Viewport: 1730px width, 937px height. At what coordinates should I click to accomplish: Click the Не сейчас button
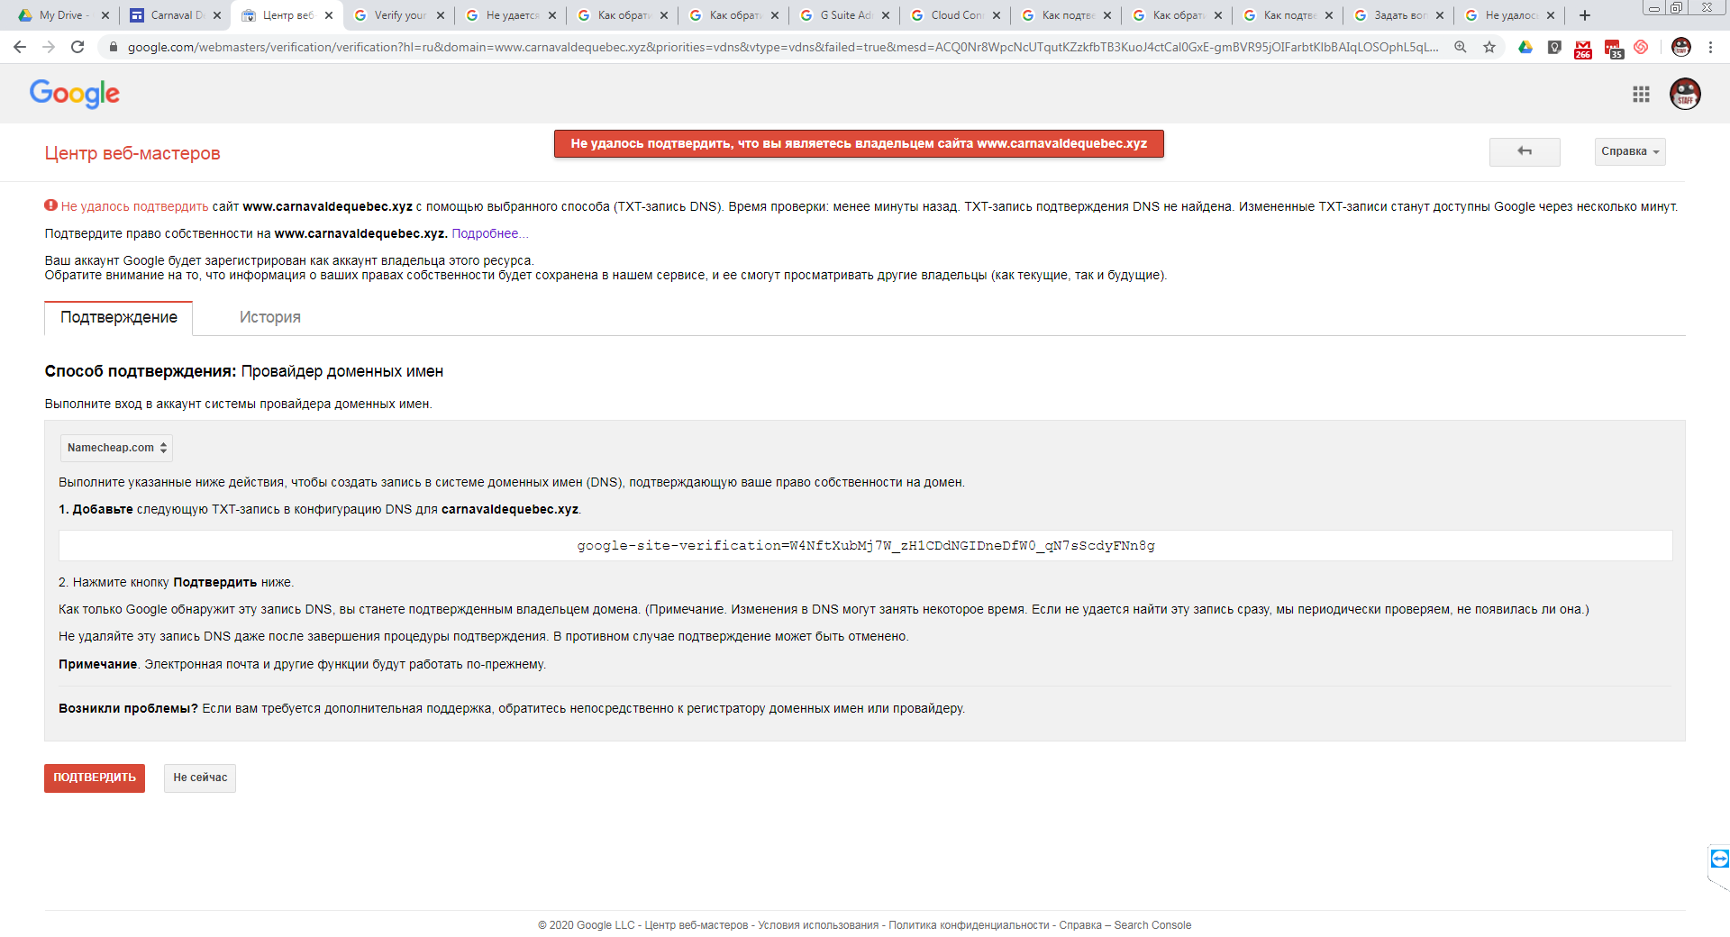200,778
